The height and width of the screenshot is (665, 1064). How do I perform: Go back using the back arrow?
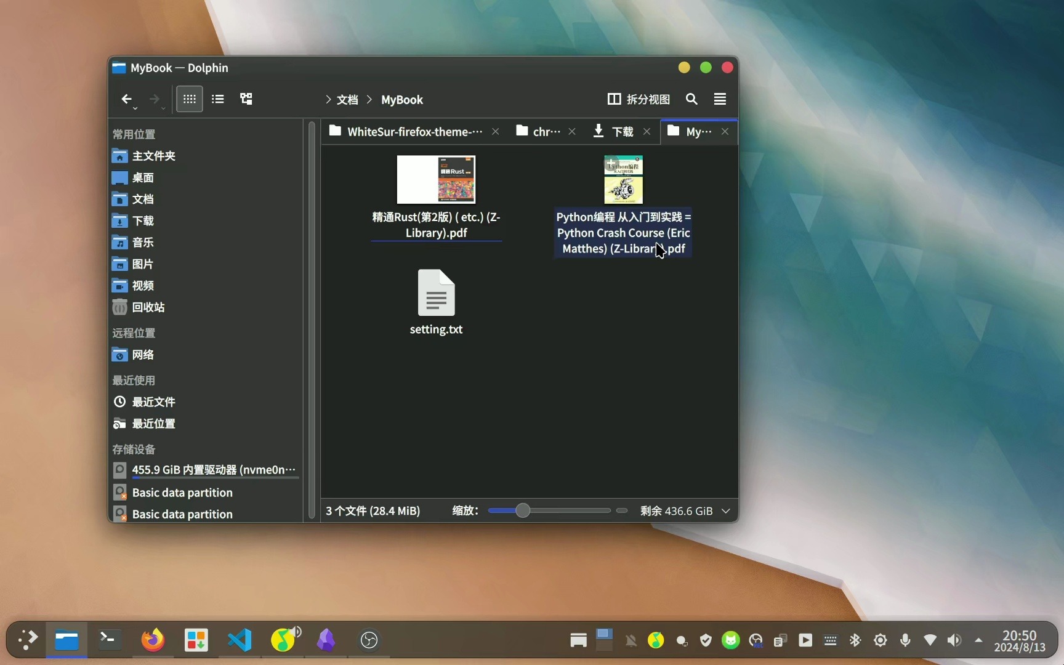click(126, 99)
